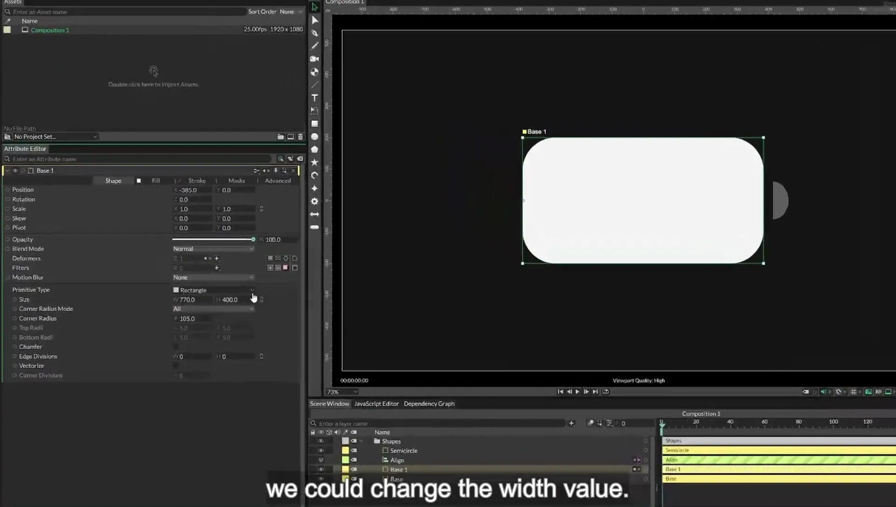The height and width of the screenshot is (507, 896).
Task: Select the Polygon shape tool
Action: 315,150
